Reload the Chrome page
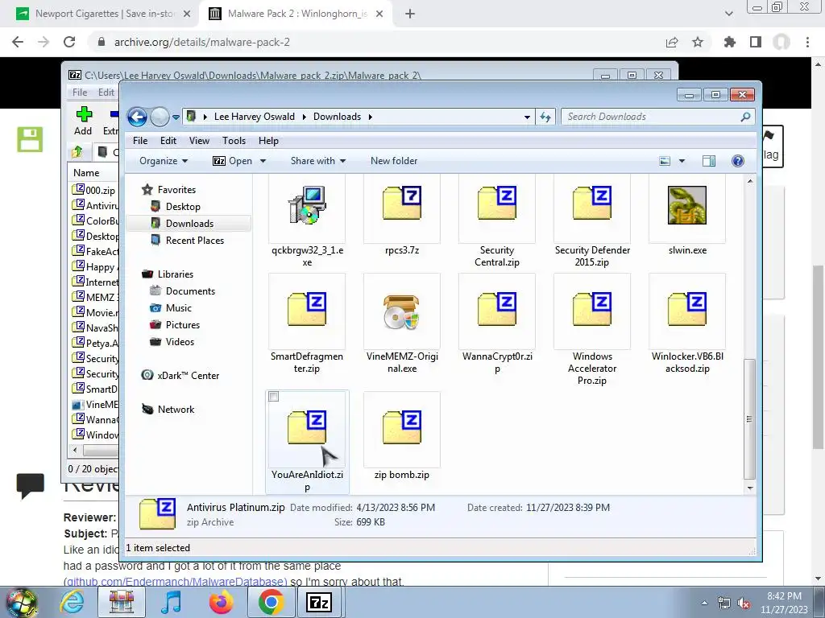The height and width of the screenshot is (618, 825). (x=69, y=42)
